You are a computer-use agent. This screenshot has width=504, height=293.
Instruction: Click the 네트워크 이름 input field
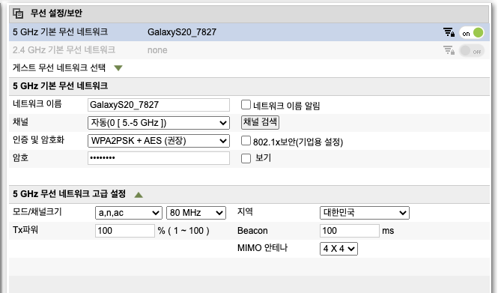pyautogui.click(x=159, y=105)
